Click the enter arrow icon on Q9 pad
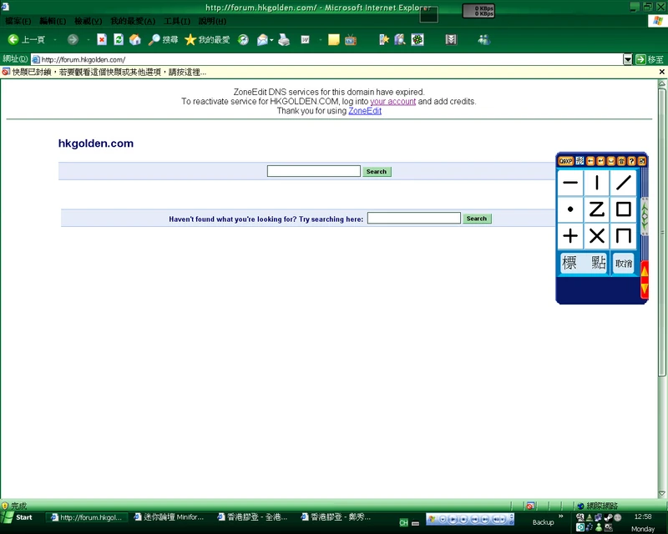The width and height of the screenshot is (668, 534). click(600, 161)
